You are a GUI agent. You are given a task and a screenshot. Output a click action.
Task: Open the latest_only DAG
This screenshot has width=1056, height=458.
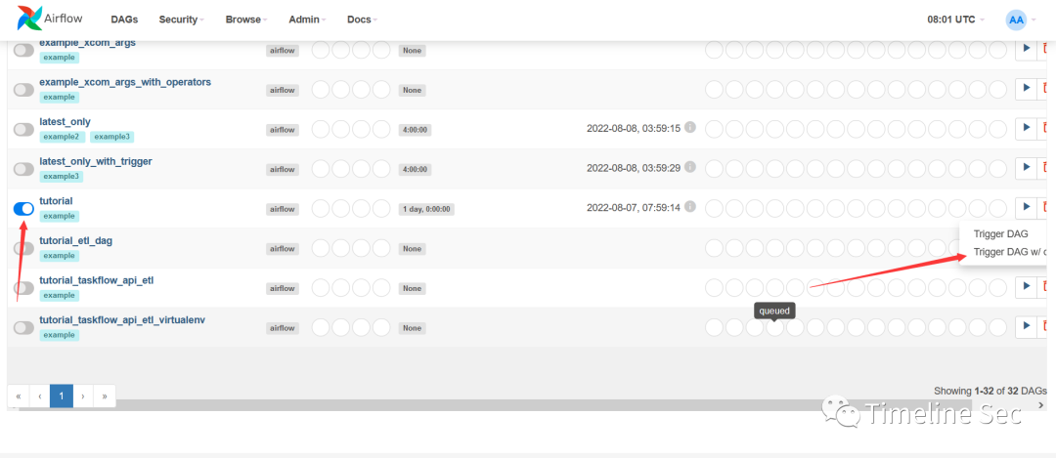click(x=66, y=122)
